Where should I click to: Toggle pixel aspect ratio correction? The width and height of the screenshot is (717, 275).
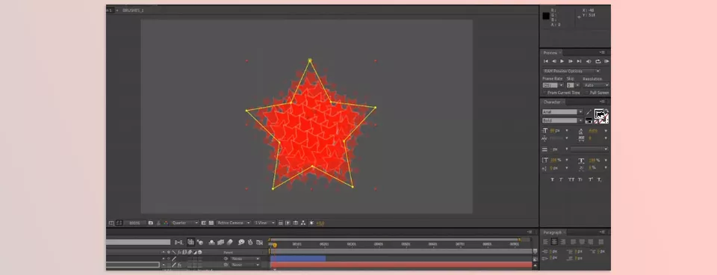coord(281,223)
